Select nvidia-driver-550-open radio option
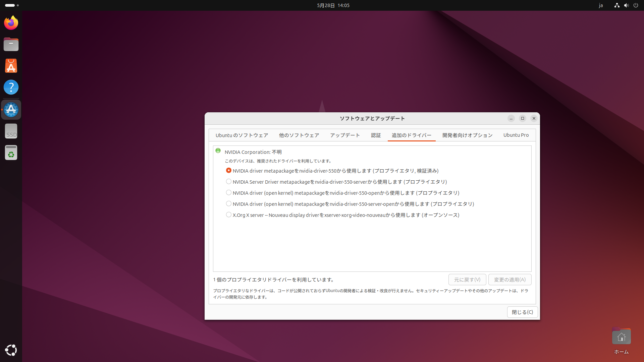The image size is (644, 362). (229, 193)
